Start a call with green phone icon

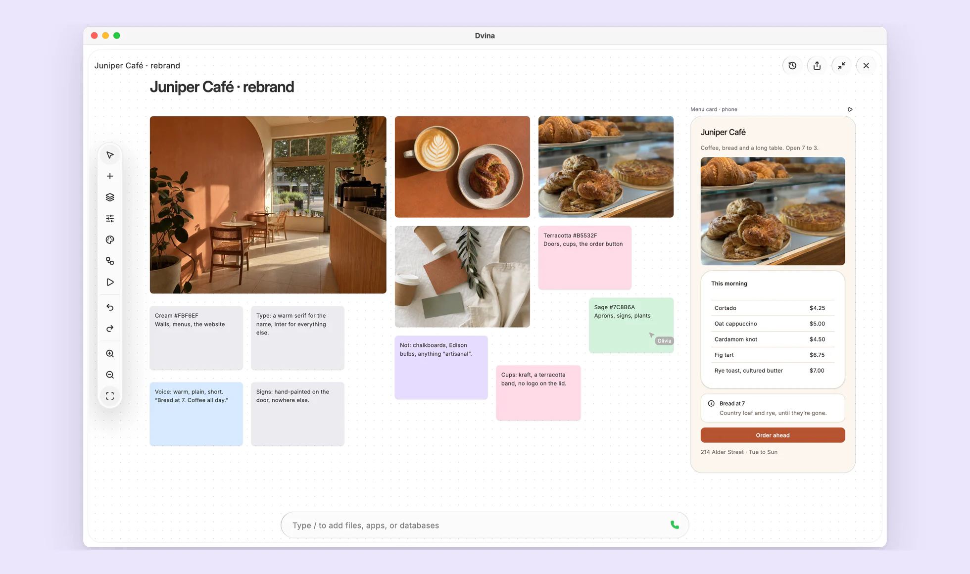675,525
